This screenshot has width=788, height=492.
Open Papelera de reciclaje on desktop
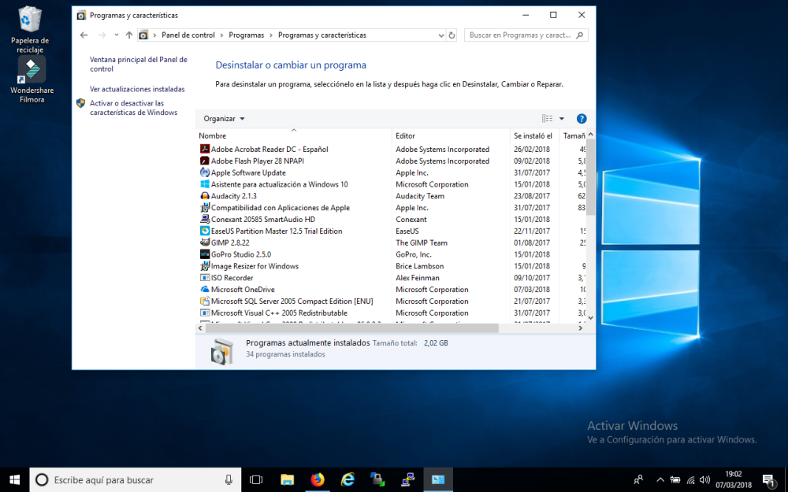(30, 29)
